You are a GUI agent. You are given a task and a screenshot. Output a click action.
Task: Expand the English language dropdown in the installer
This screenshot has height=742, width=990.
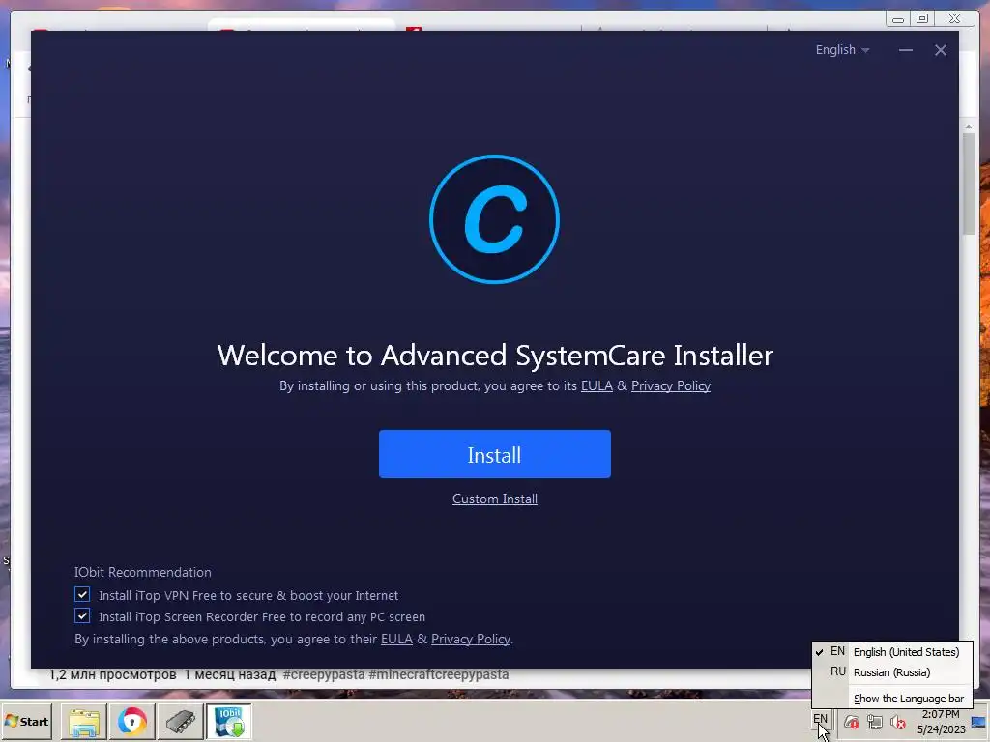point(842,50)
